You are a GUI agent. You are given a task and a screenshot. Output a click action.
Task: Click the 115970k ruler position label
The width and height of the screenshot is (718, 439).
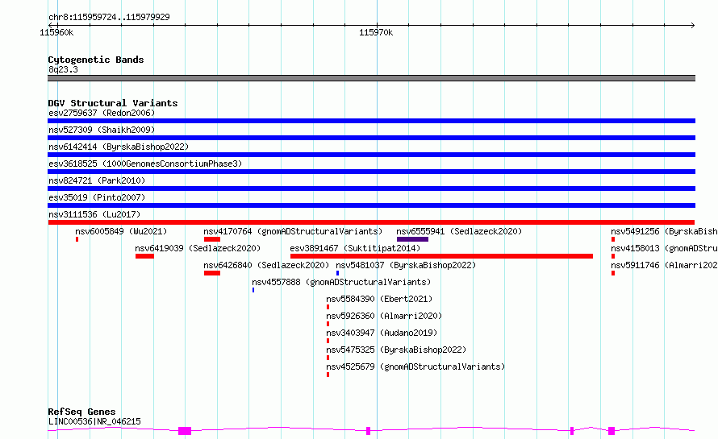376,32
